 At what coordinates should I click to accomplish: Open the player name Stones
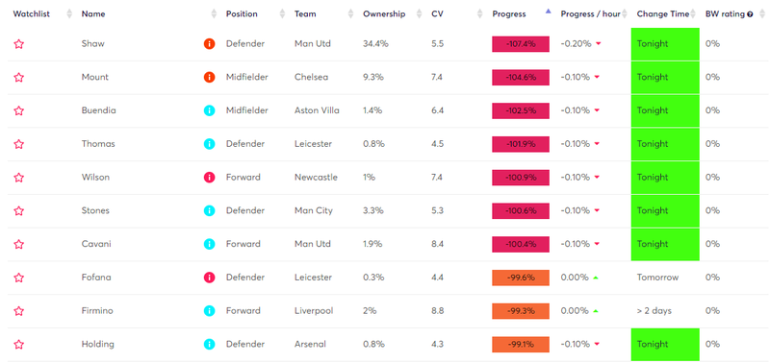coord(95,210)
